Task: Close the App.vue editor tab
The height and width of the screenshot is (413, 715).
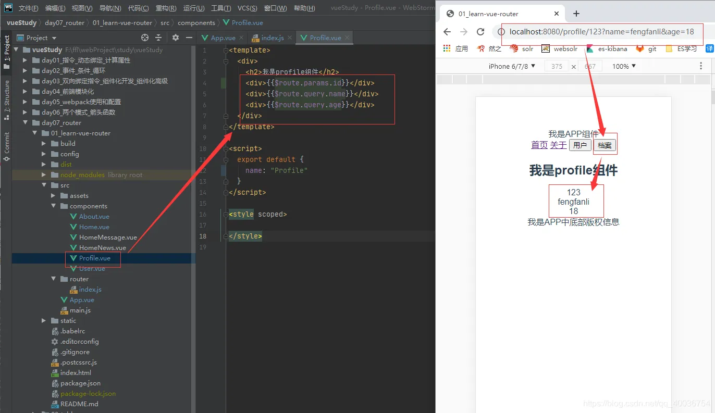Action: pyautogui.click(x=241, y=38)
